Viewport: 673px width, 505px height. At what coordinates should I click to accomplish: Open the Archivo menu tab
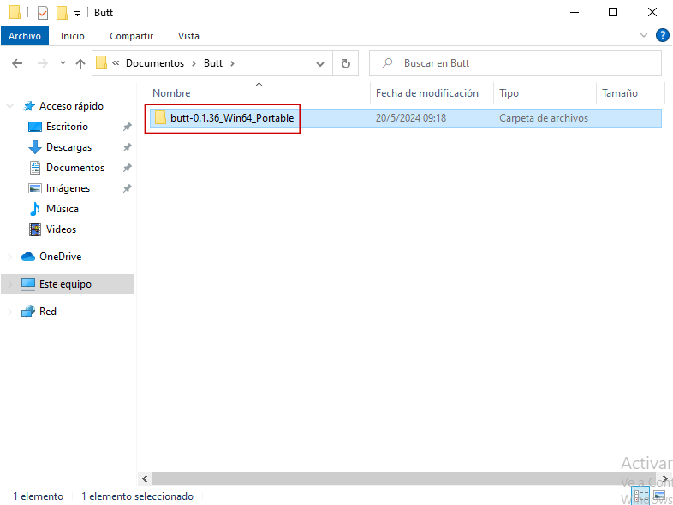pos(25,36)
